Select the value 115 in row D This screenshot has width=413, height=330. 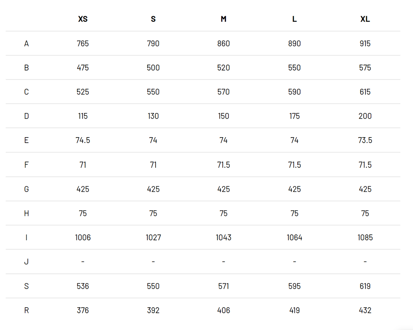click(x=83, y=116)
